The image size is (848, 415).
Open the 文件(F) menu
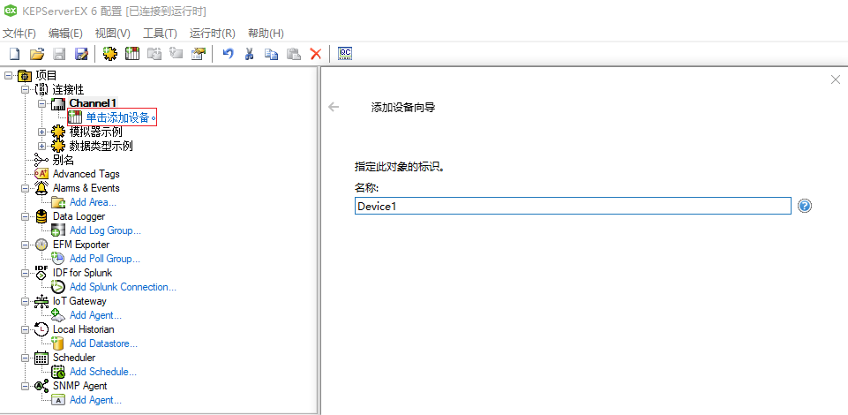[19, 33]
